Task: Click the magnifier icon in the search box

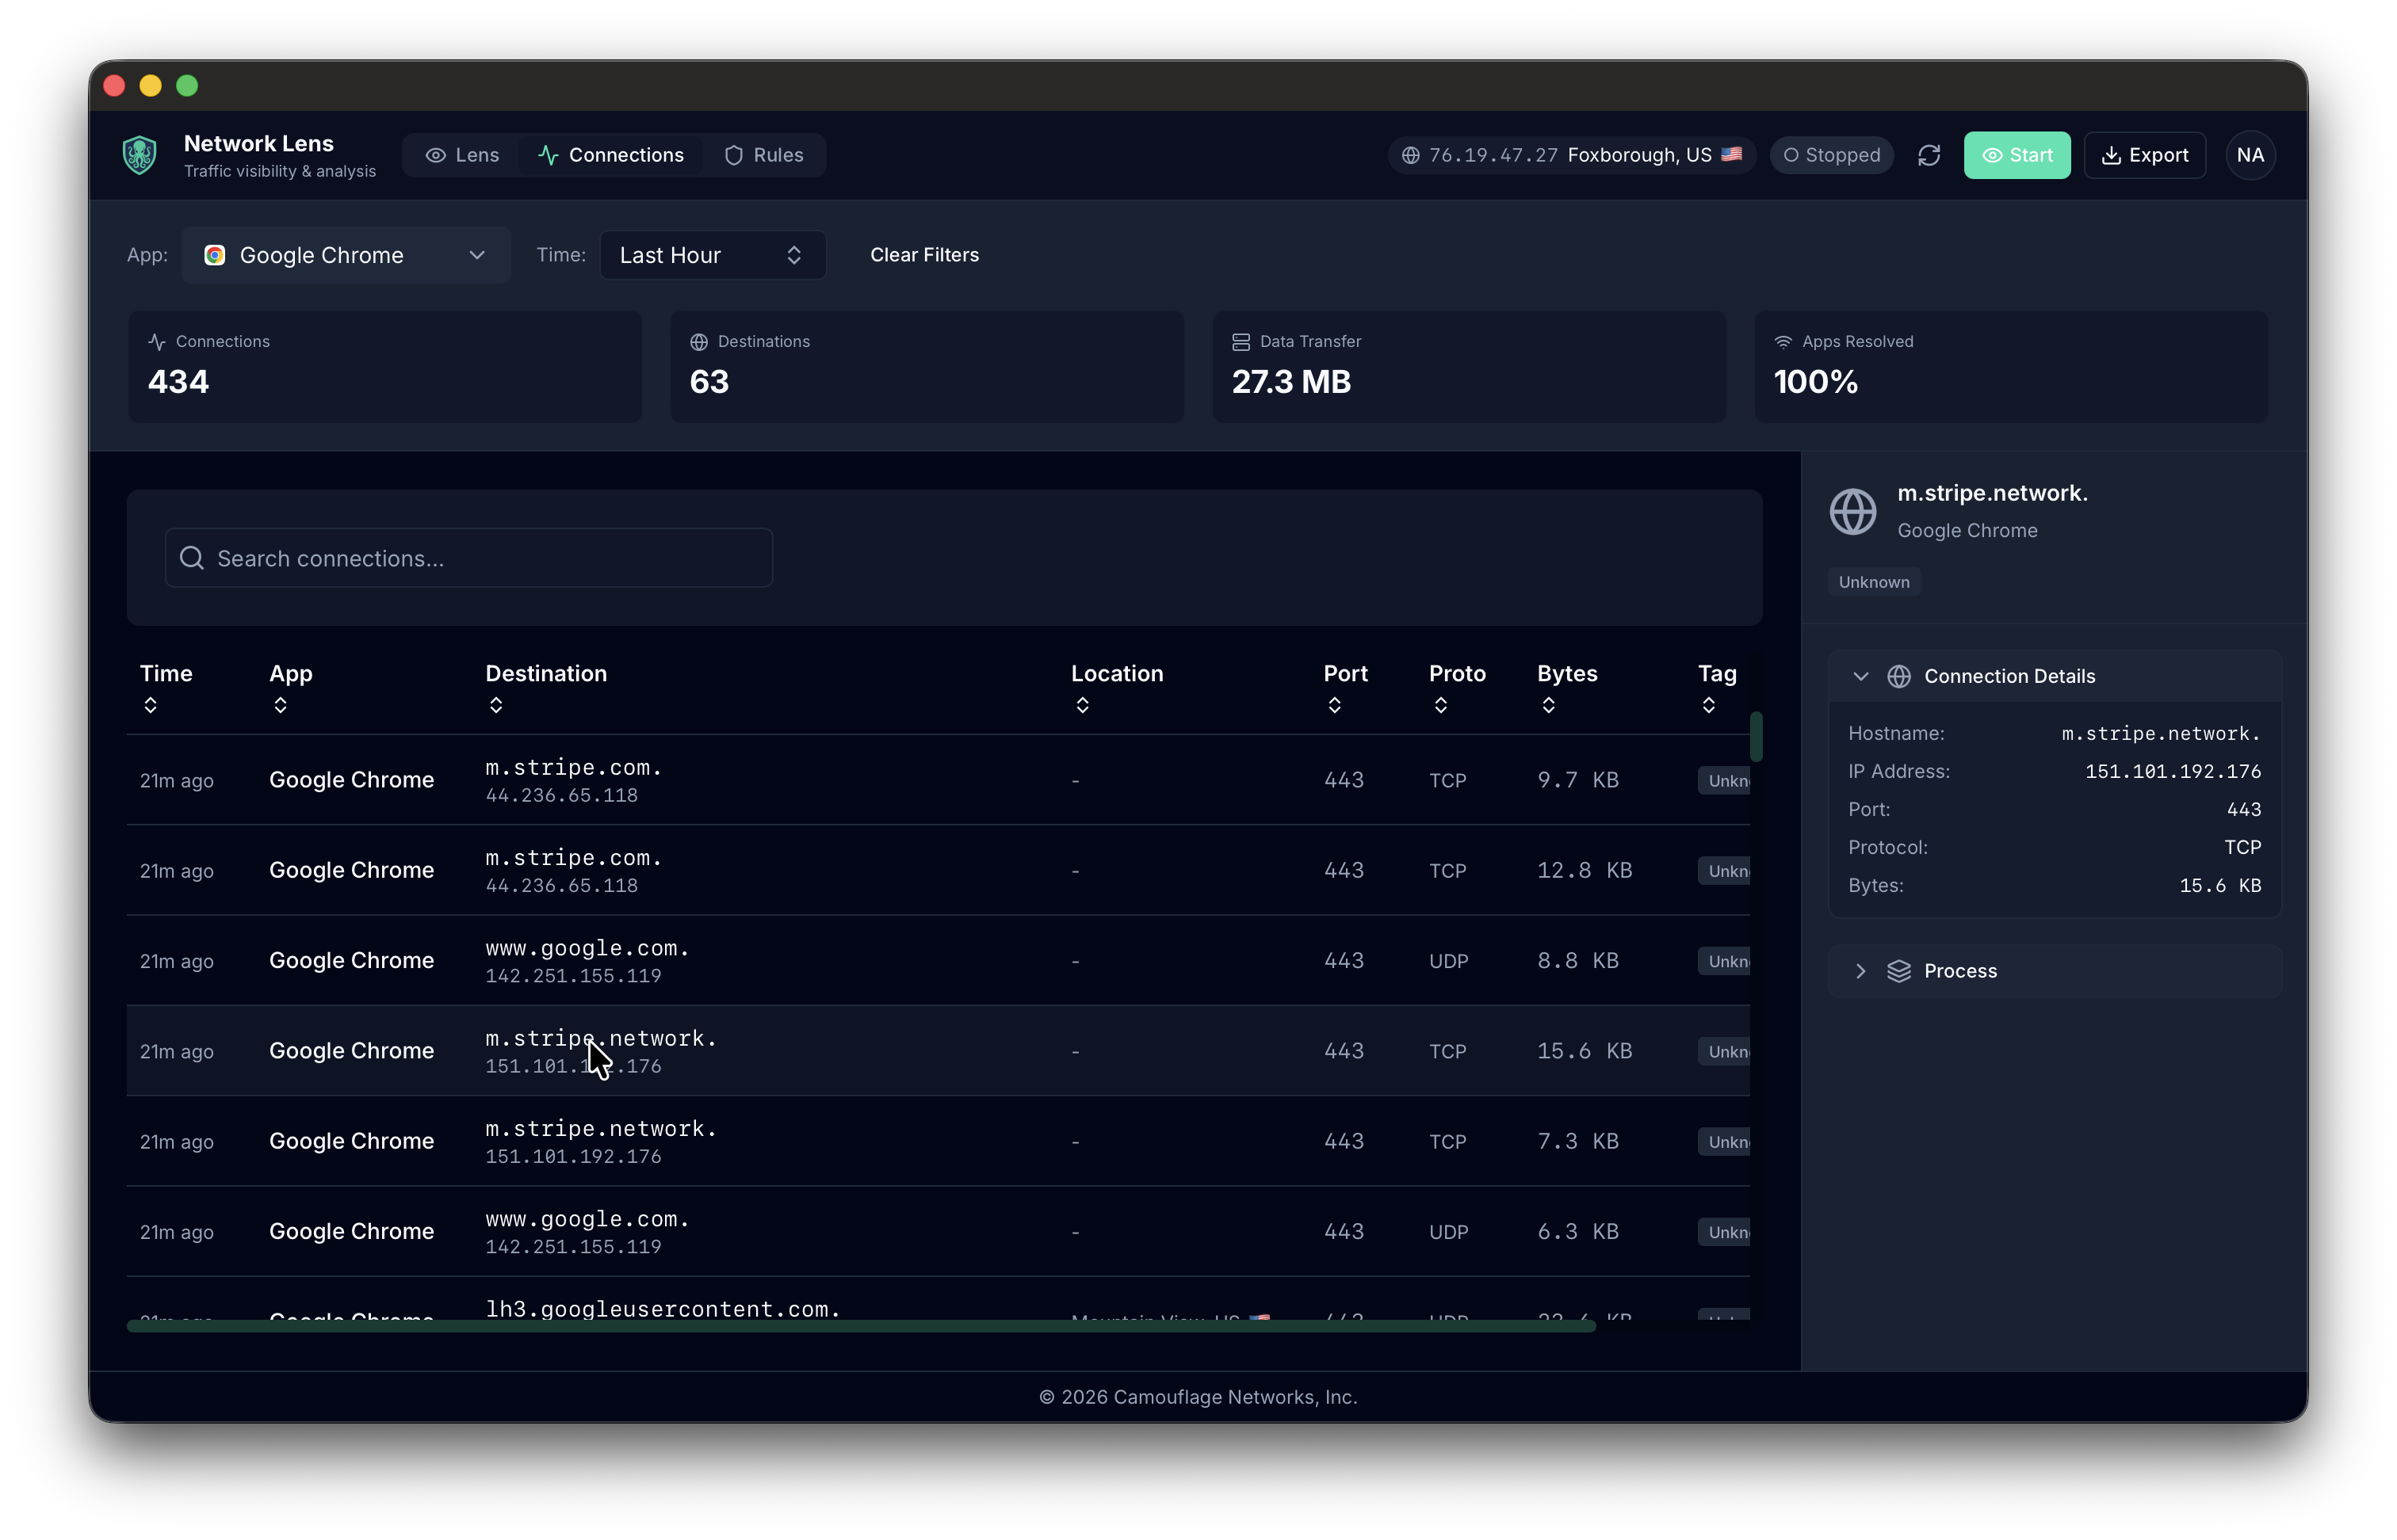Action: 192,558
